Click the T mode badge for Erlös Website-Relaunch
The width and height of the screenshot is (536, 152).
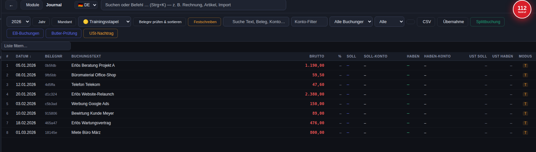tap(525, 94)
